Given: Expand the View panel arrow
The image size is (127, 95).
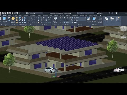Looking at the screenshot, I should (x=81, y=25).
